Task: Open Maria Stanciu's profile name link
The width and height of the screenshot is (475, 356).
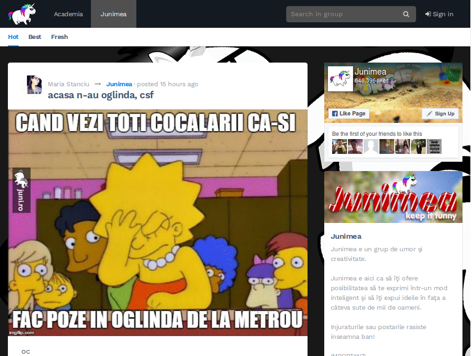Action: click(69, 84)
